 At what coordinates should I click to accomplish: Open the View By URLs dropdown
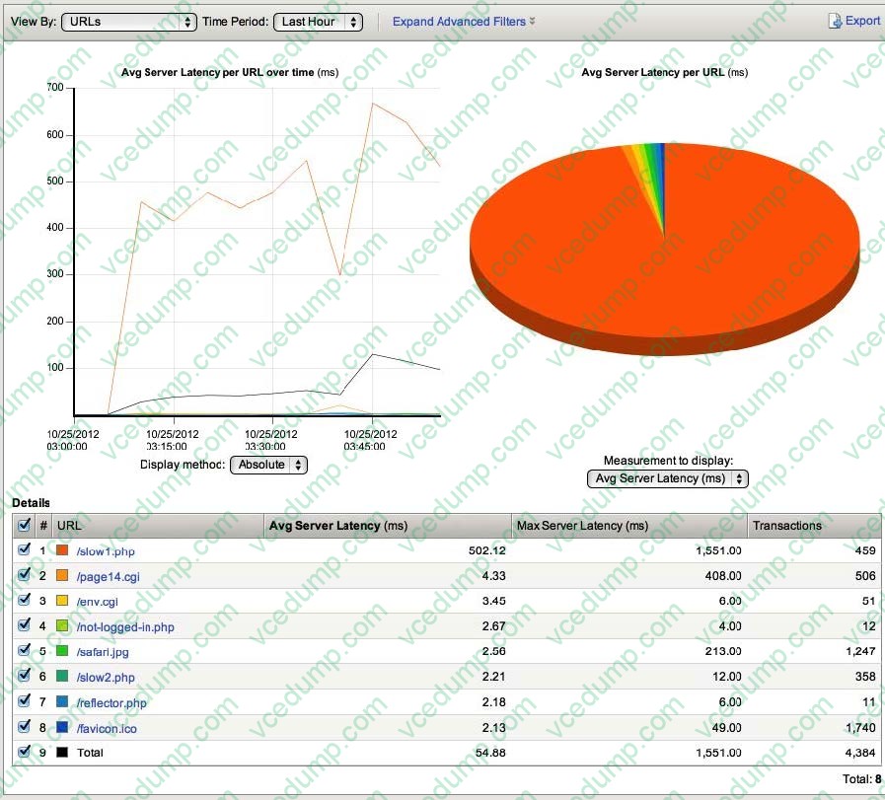tap(128, 22)
